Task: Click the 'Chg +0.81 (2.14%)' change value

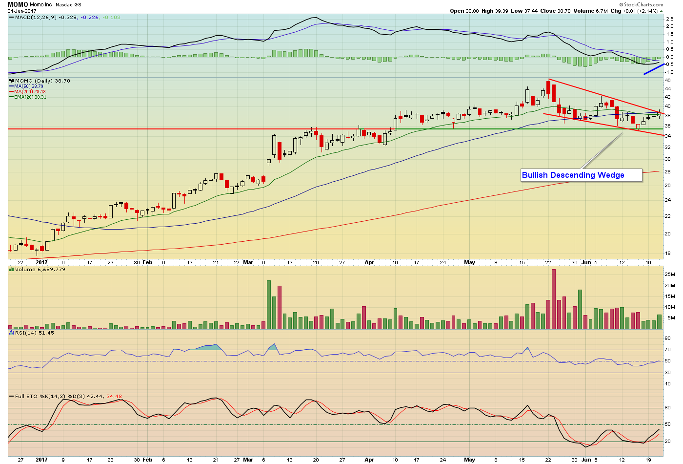Action: pyautogui.click(x=634, y=11)
